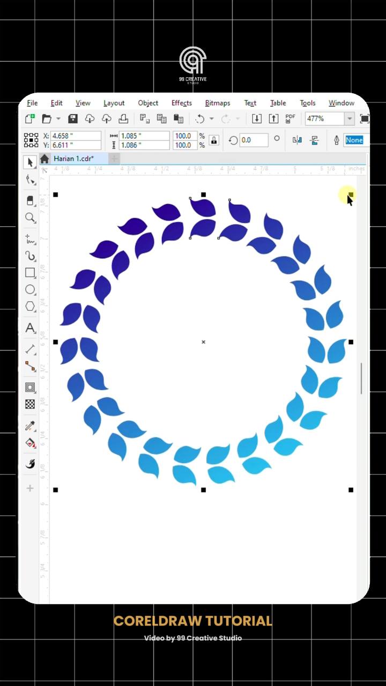
Task: Mirror the selection horizontally
Action: tap(297, 140)
